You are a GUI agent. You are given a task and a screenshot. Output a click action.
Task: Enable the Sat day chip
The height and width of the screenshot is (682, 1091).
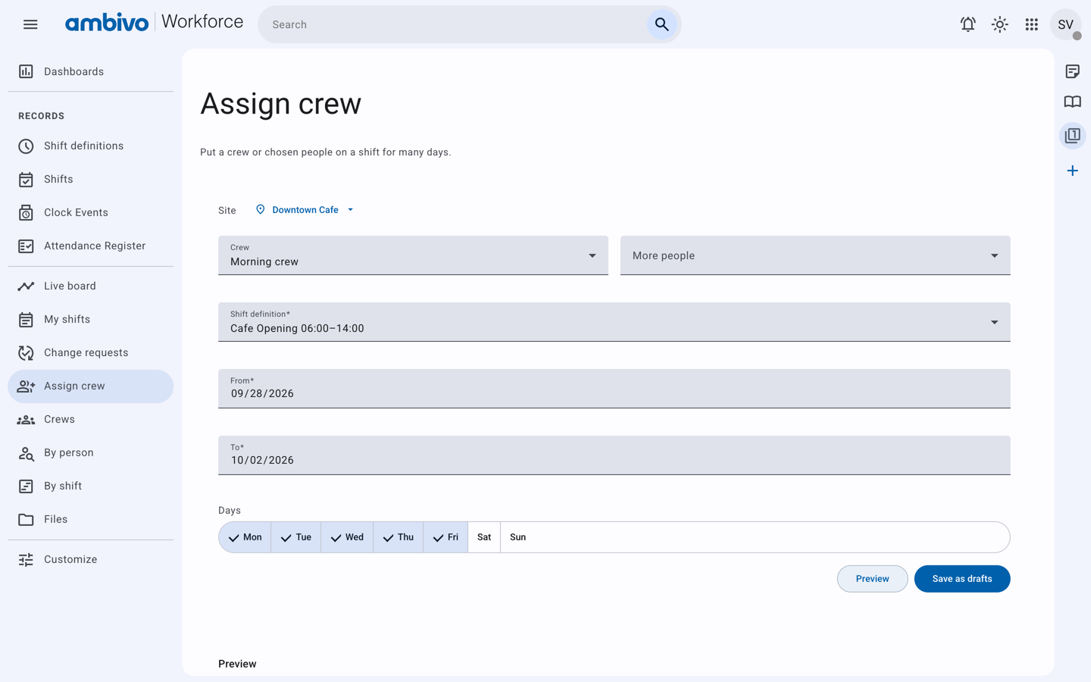(484, 537)
